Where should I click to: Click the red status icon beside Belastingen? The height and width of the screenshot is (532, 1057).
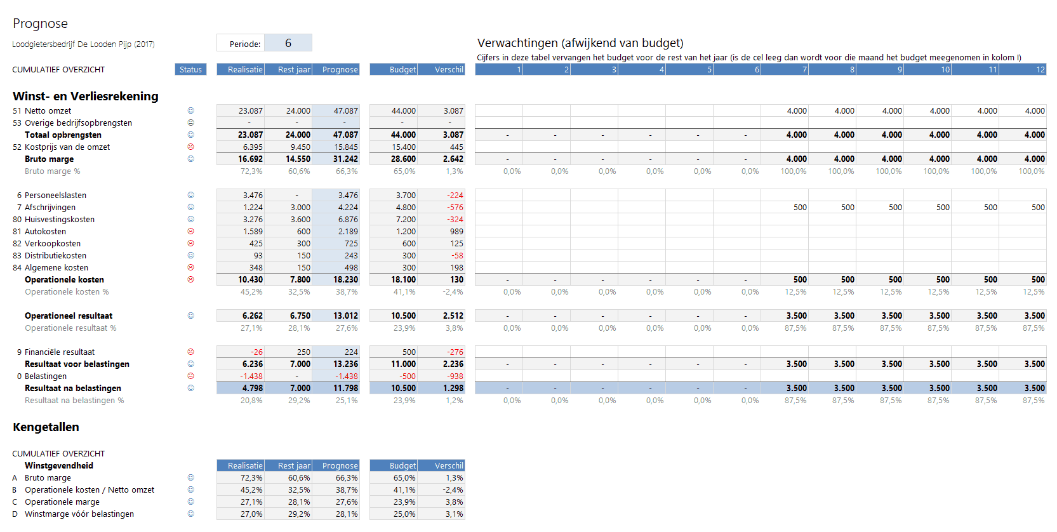[190, 376]
